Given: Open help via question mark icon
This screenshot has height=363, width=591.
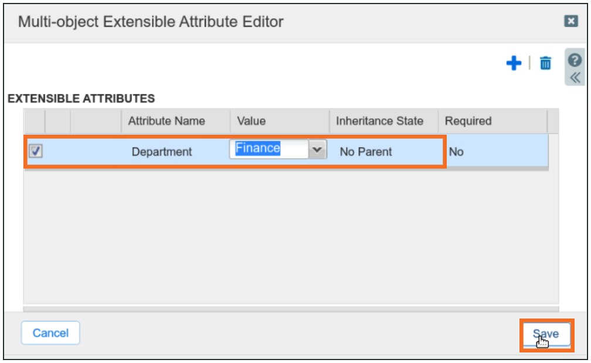Looking at the screenshot, I should pos(575,60).
